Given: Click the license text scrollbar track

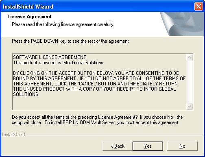Looking at the screenshot, I should click(x=189, y=82).
